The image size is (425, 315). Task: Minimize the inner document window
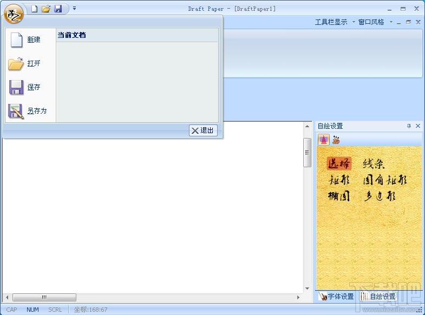pos(398,23)
